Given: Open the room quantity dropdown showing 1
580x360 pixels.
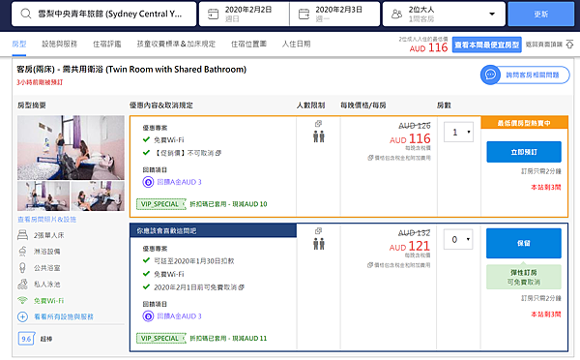Looking at the screenshot, I should 458,133.
